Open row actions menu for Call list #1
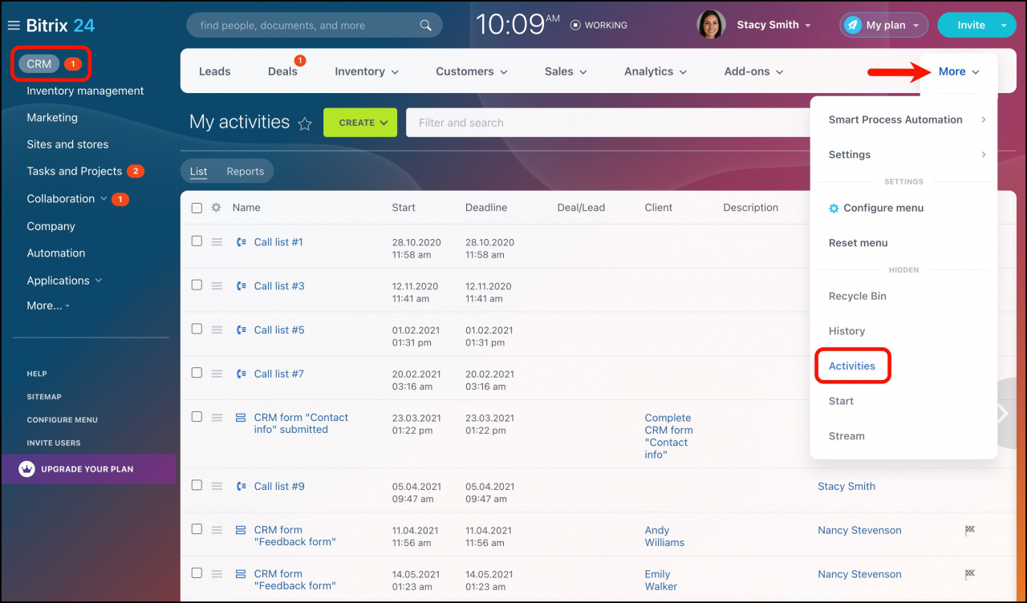This screenshot has width=1027, height=603. (x=217, y=242)
